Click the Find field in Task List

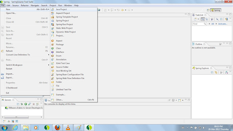tap(199, 24)
